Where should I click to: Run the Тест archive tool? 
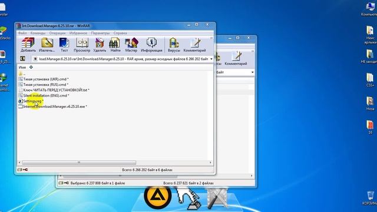click(64, 45)
